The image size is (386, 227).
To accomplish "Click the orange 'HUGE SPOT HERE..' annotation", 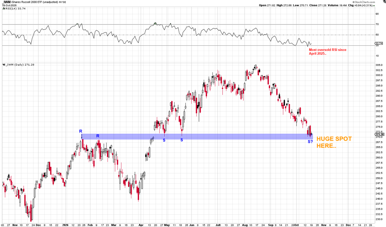I will pyautogui.click(x=334, y=142).
